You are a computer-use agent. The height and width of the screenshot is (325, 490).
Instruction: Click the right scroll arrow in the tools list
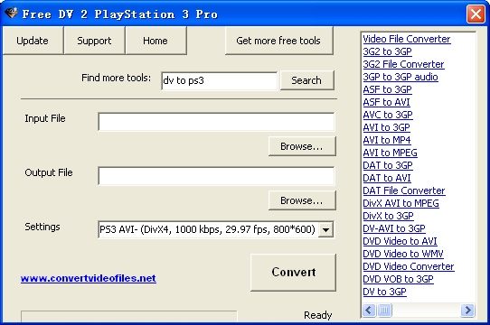tap(467, 311)
